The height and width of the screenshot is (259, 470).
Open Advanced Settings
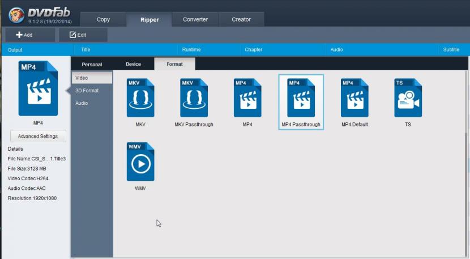pos(38,136)
